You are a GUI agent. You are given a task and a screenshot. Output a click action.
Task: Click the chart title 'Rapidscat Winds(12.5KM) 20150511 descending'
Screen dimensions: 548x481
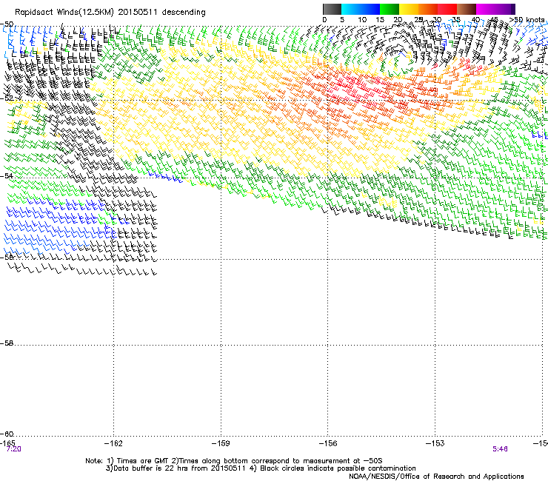(110, 13)
